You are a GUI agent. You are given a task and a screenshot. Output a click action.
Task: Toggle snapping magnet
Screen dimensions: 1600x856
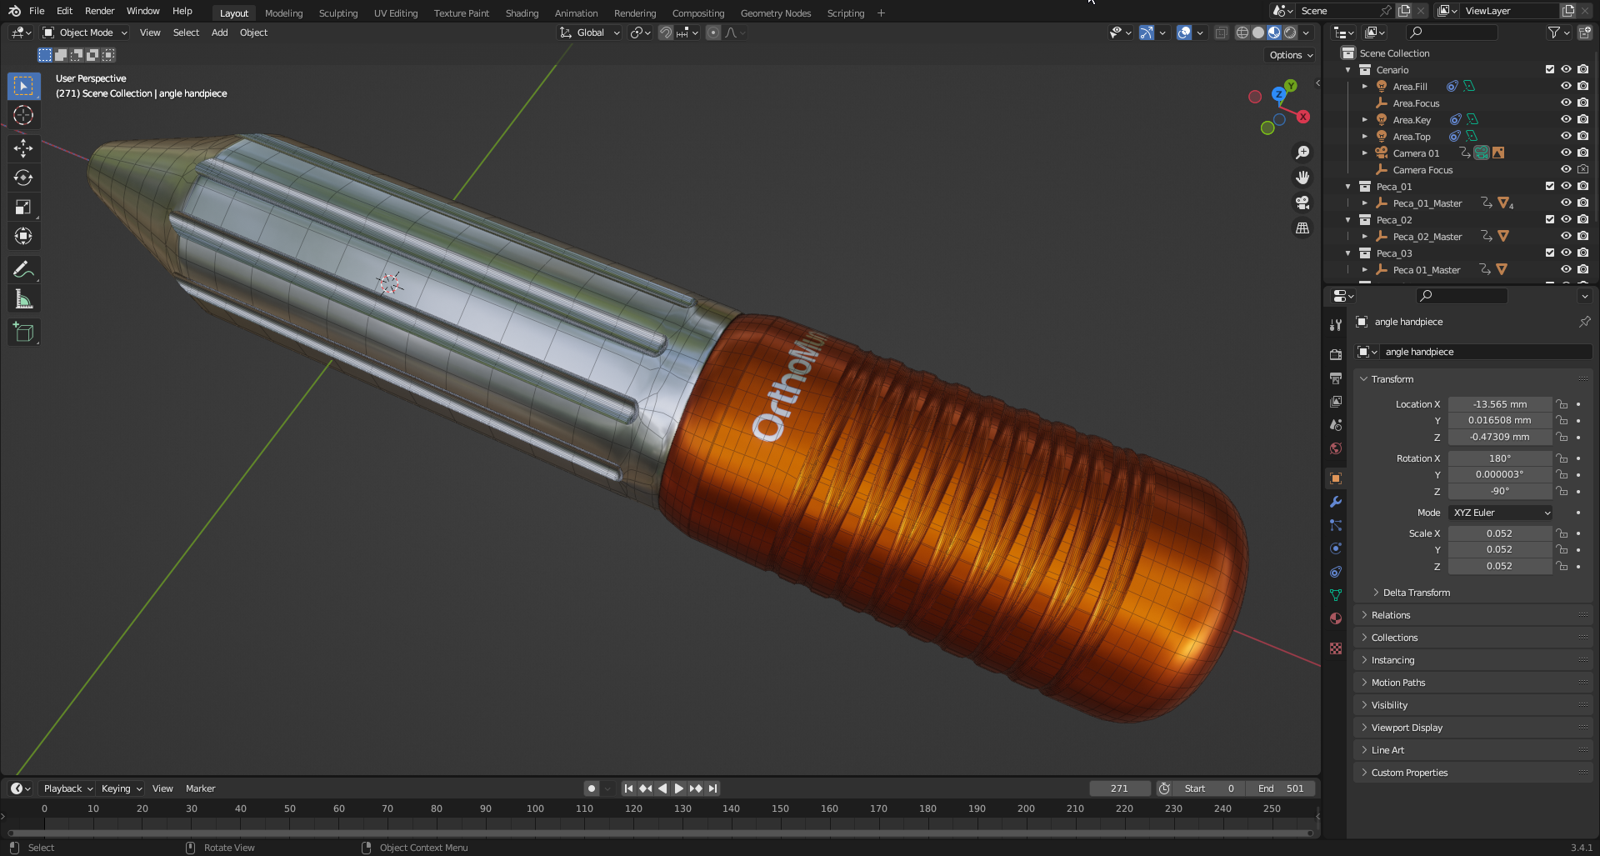(665, 33)
